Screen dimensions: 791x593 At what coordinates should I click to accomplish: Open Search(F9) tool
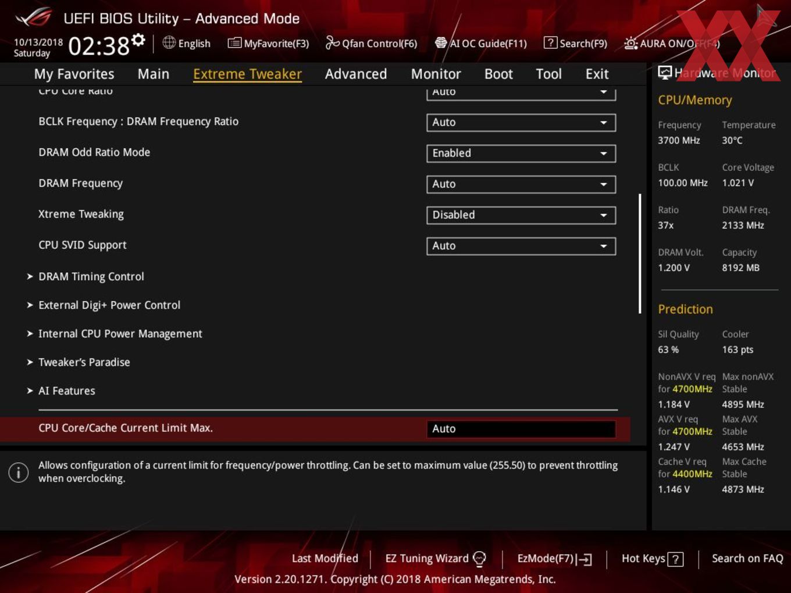(x=575, y=43)
